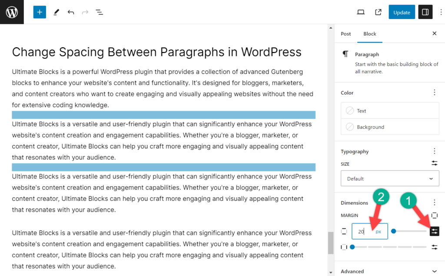Click the Preview desktop icon
445x276 pixels.
361,12
